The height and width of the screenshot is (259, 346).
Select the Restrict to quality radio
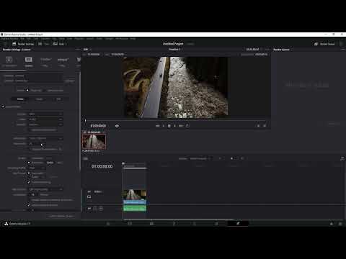[29, 163]
